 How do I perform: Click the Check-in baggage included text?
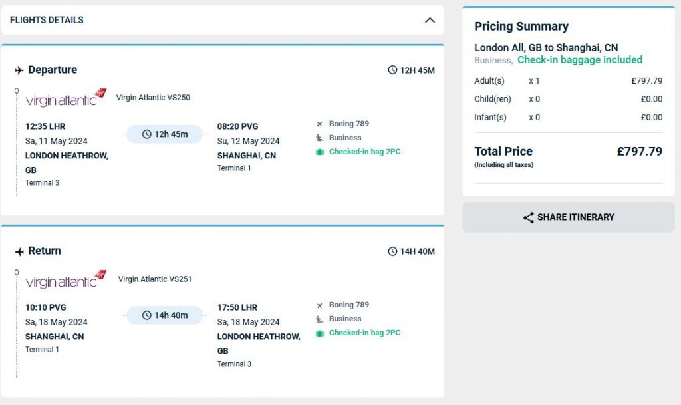click(580, 59)
